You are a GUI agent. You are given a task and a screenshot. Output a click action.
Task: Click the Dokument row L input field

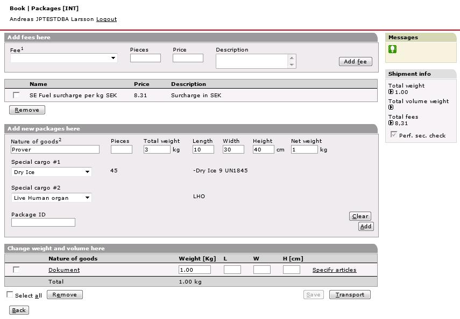click(232, 270)
